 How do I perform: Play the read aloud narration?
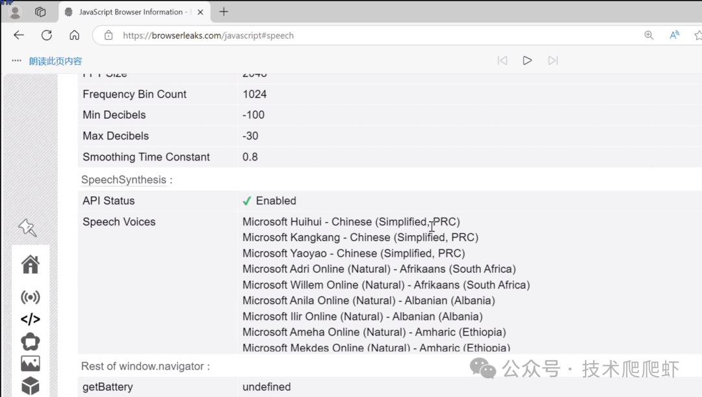[x=527, y=60]
